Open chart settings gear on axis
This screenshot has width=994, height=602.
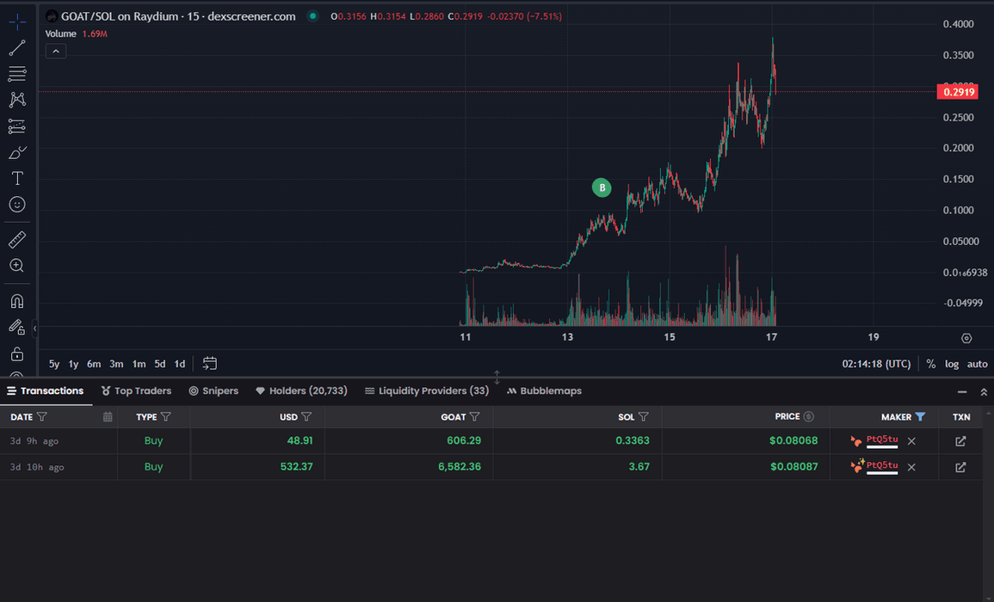pos(966,338)
